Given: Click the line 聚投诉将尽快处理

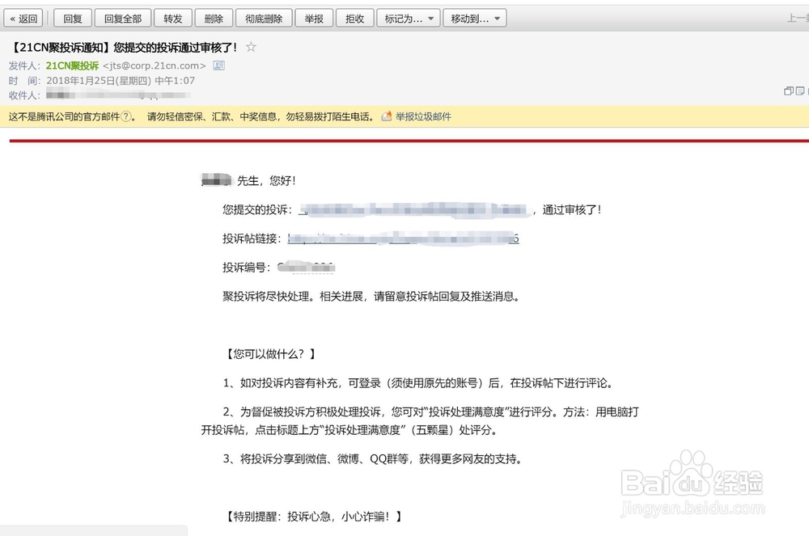Looking at the screenshot, I should click(x=371, y=296).
